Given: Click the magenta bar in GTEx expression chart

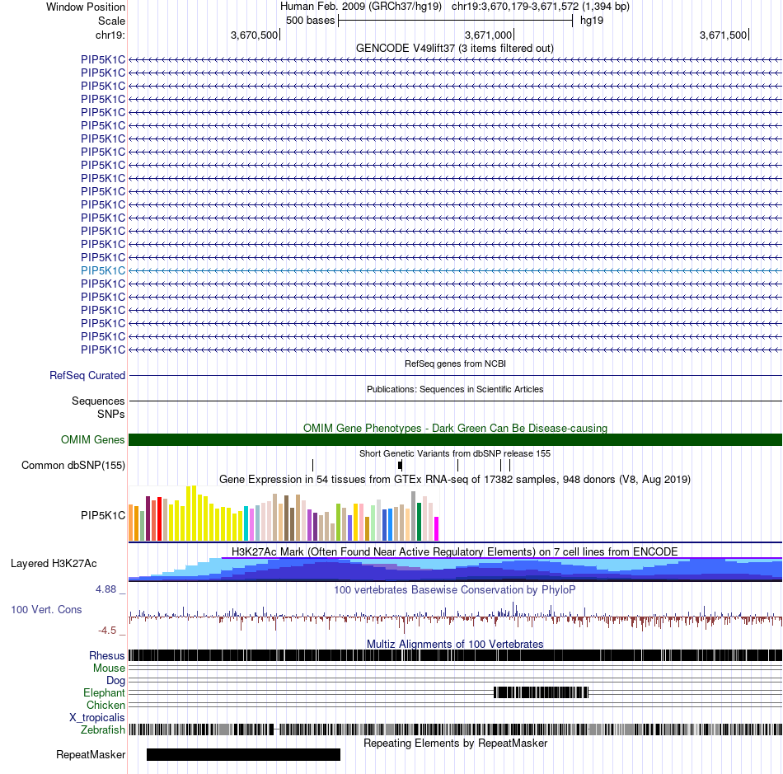Looking at the screenshot, I should pyautogui.click(x=437, y=529).
